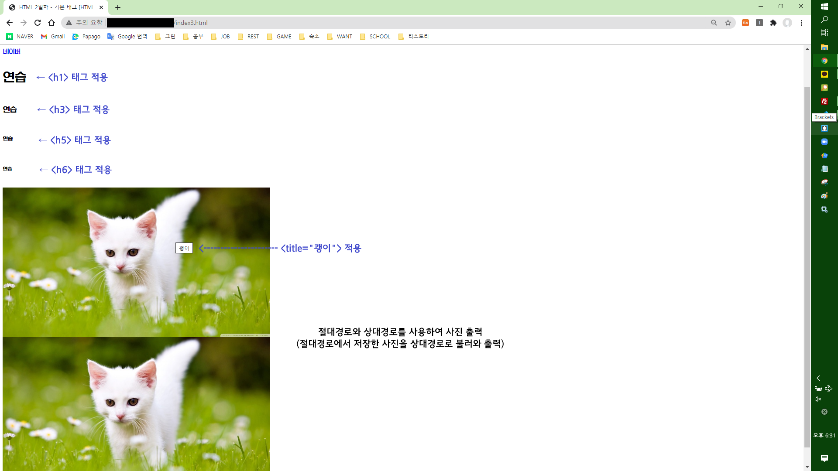Click the 'Not secure' warning triangle
838x471 pixels.
pyautogui.click(x=69, y=23)
